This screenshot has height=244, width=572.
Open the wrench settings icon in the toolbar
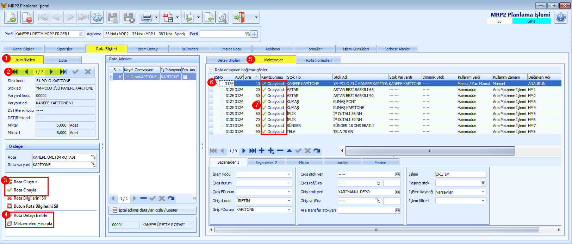tap(223, 17)
